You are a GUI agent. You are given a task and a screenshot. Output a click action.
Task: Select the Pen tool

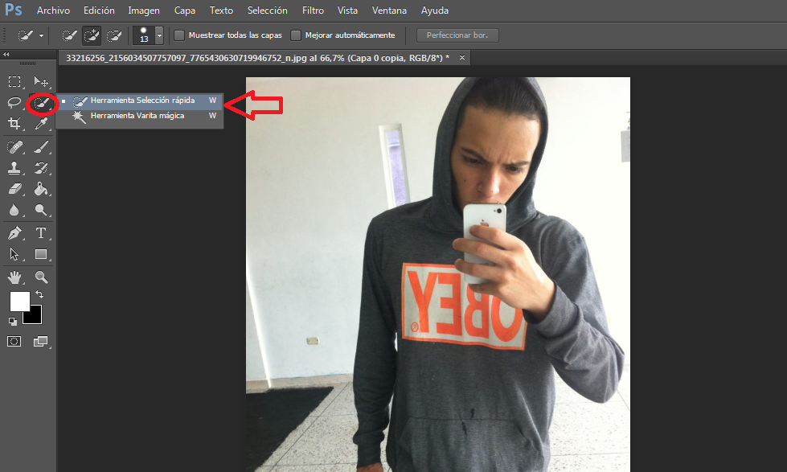pyautogui.click(x=14, y=233)
